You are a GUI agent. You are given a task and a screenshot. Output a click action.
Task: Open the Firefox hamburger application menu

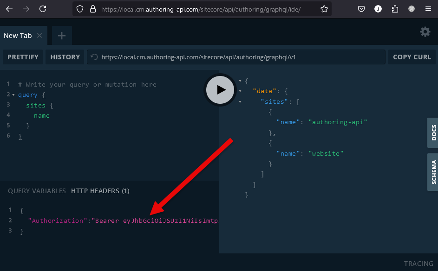tap(428, 9)
